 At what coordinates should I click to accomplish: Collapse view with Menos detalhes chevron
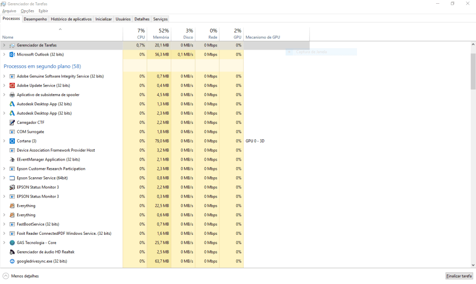6,276
